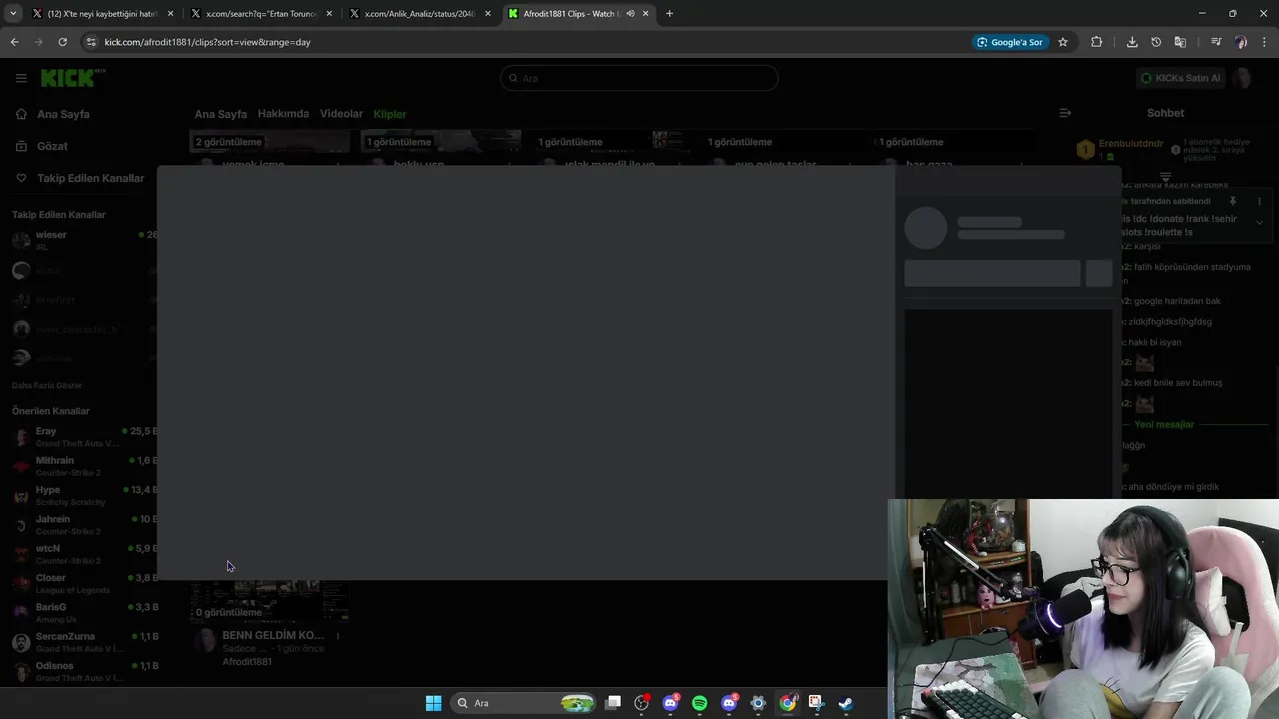Open the recommended Mithrain channel
The image size is (1279, 719).
[84, 466]
